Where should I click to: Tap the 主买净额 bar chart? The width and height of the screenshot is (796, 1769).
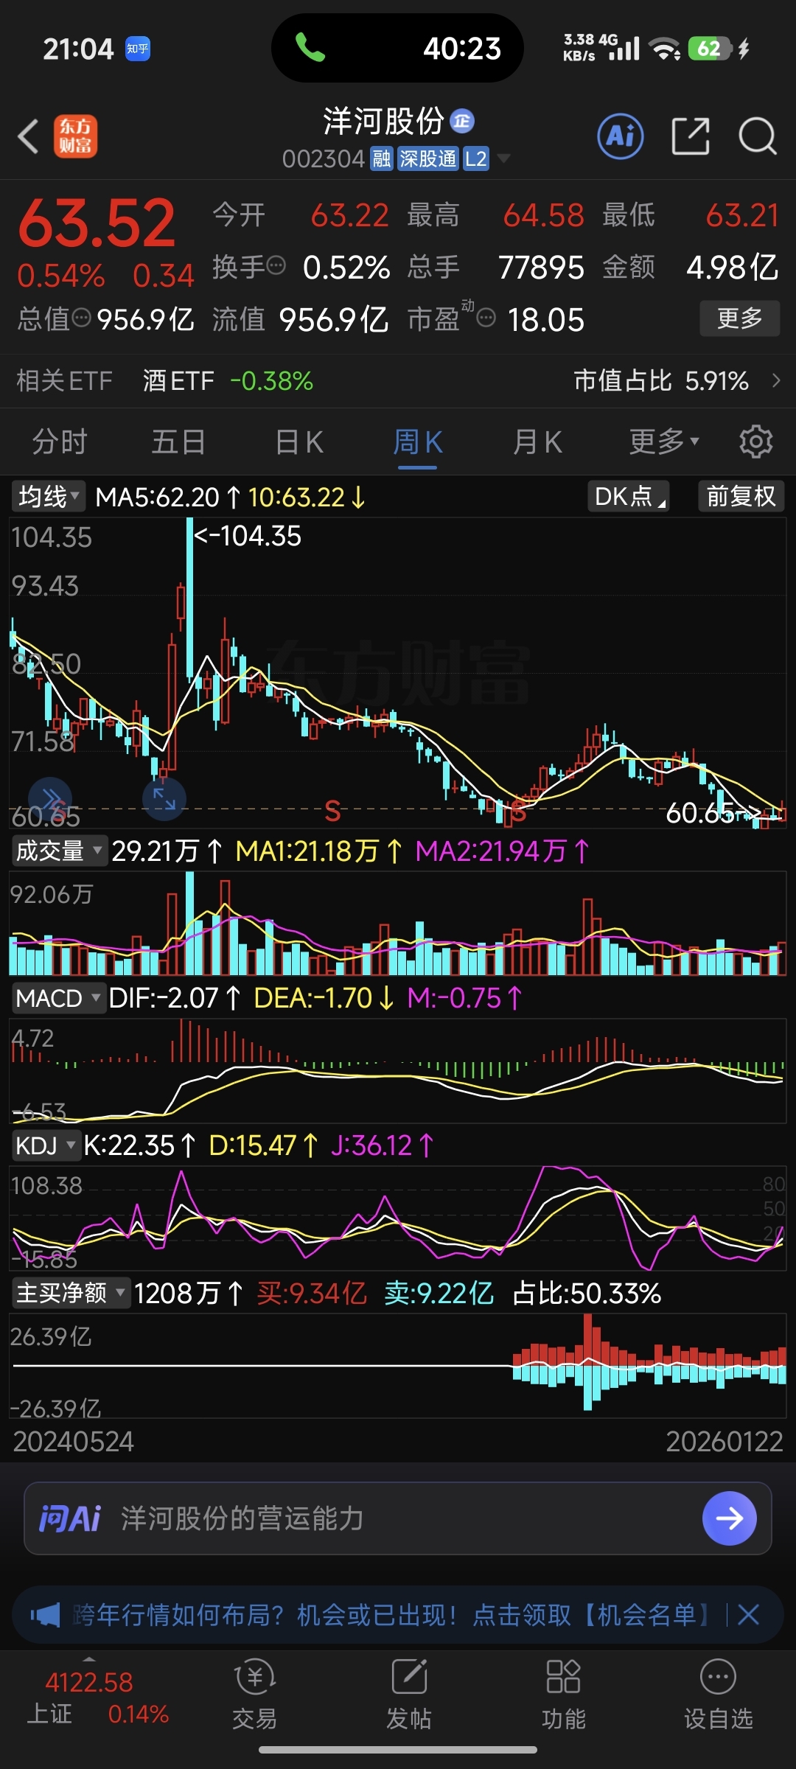398,1365
